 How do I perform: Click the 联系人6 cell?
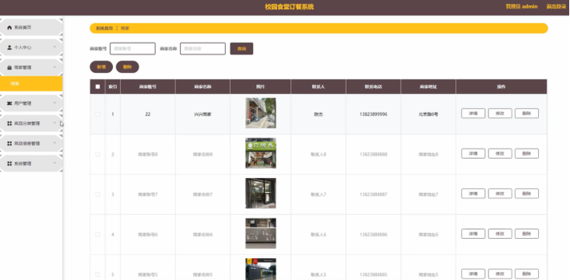pyautogui.click(x=318, y=235)
